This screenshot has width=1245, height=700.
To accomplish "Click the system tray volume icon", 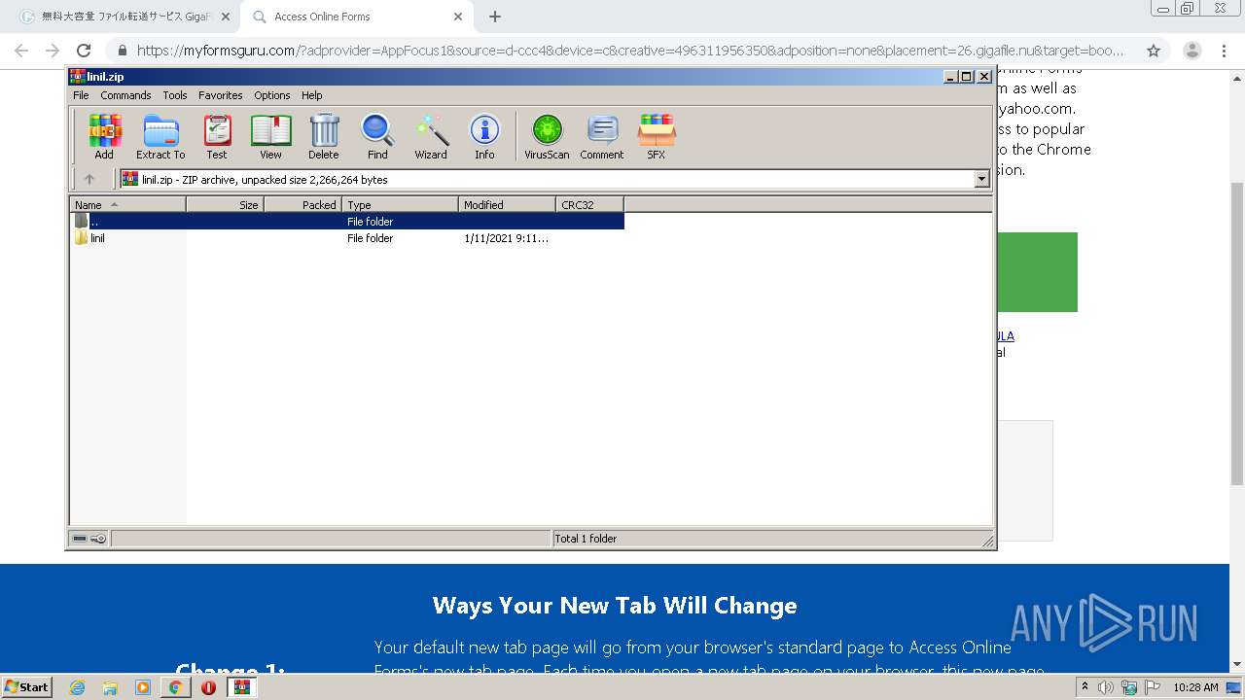I will (x=1106, y=687).
